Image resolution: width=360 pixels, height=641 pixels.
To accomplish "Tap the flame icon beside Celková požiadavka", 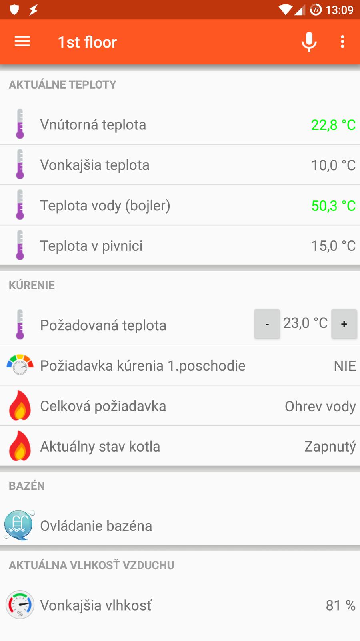I will click(20, 405).
